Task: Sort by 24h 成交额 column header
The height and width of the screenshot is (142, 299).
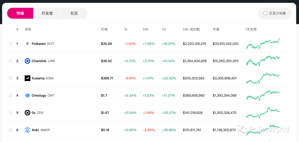Action: (191, 30)
